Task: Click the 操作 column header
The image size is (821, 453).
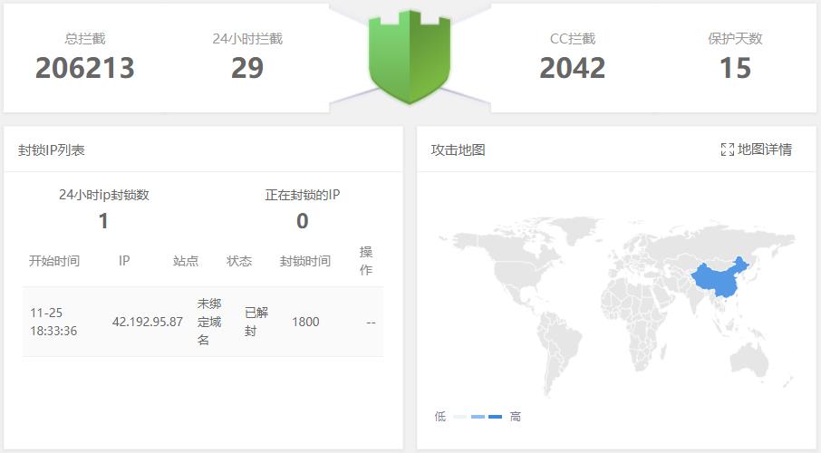Action: pos(366,261)
